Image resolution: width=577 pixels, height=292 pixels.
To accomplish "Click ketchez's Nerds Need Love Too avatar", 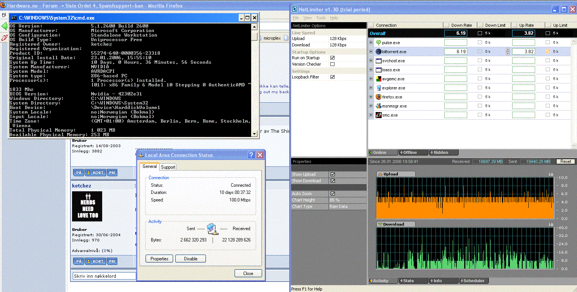I will (x=87, y=206).
